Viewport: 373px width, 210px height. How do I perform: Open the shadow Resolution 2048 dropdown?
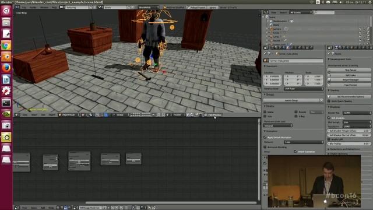coord(357,127)
